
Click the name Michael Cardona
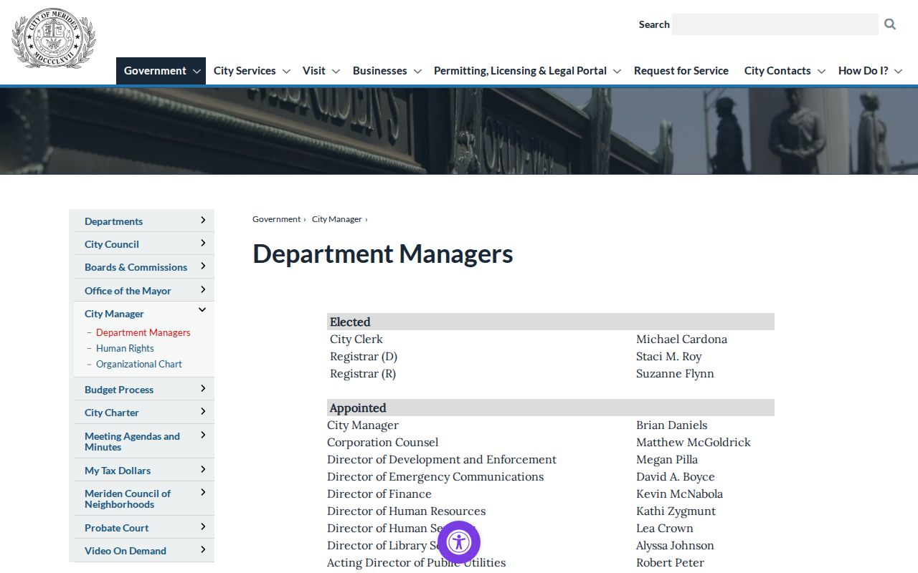[x=681, y=339]
